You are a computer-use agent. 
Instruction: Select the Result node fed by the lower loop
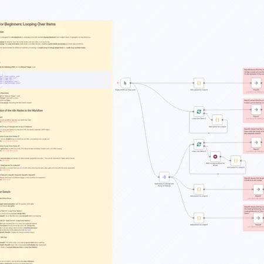coord(256,142)
